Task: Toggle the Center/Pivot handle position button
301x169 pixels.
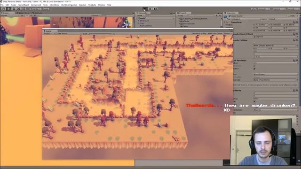Action: click(x=34, y=9)
